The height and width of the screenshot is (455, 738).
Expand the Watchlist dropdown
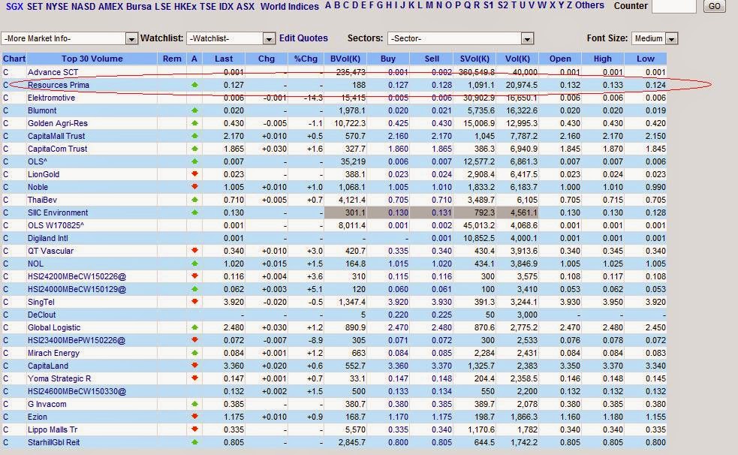pos(230,38)
